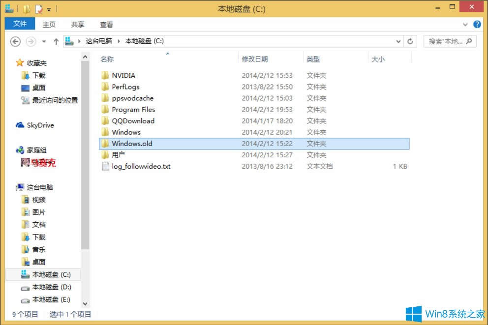The image size is (488, 325).
Task: Expand the ribbon with the chevron arrow
Action: tap(465, 24)
